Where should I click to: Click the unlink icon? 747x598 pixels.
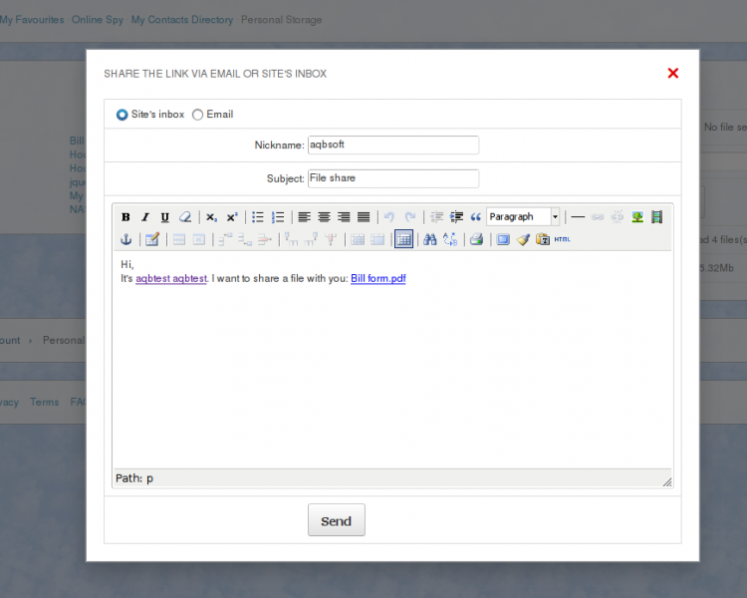pyautogui.click(x=618, y=217)
